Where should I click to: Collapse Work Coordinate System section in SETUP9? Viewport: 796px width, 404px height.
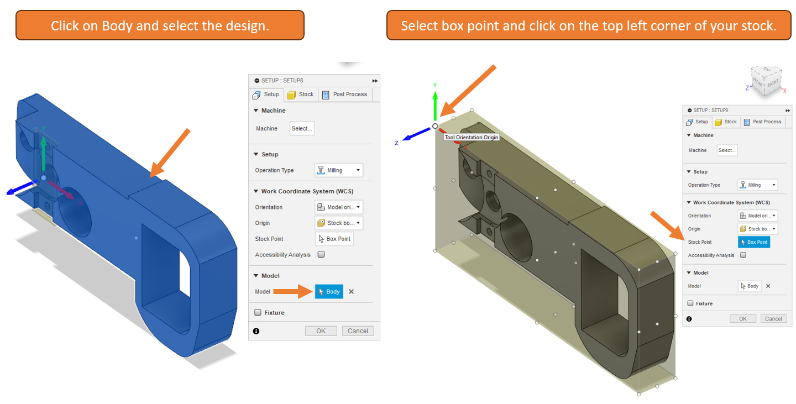[689, 203]
